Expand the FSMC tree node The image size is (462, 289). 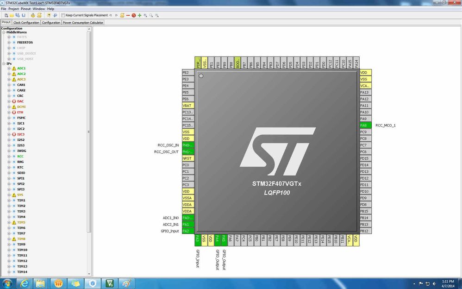(9, 118)
